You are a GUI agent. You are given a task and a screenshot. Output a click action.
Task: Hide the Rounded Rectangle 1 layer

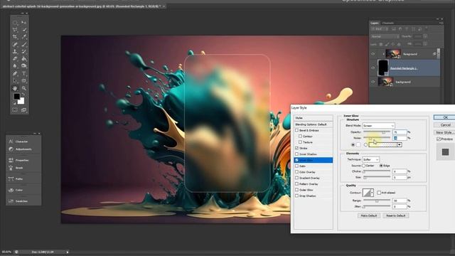click(x=373, y=68)
